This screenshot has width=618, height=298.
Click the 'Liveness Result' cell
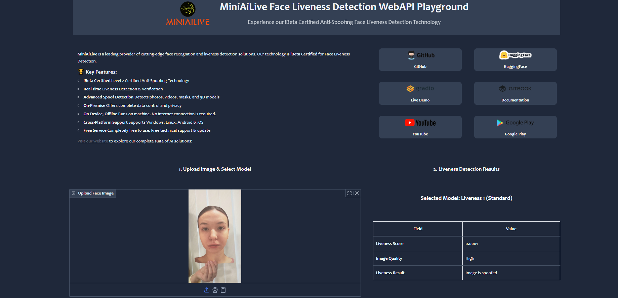pyautogui.click(x=418, y=273)
